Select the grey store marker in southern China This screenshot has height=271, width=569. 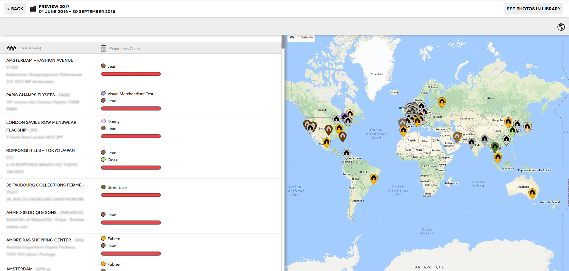[506, 139]
